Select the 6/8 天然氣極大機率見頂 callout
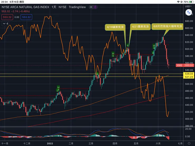 168,26
